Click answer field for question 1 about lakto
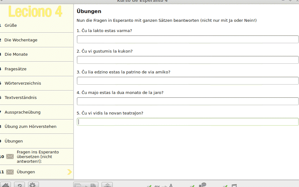Image resolution: width=299 pixels, height=187 pixels. pyautogui.click(x=187, y=40)
